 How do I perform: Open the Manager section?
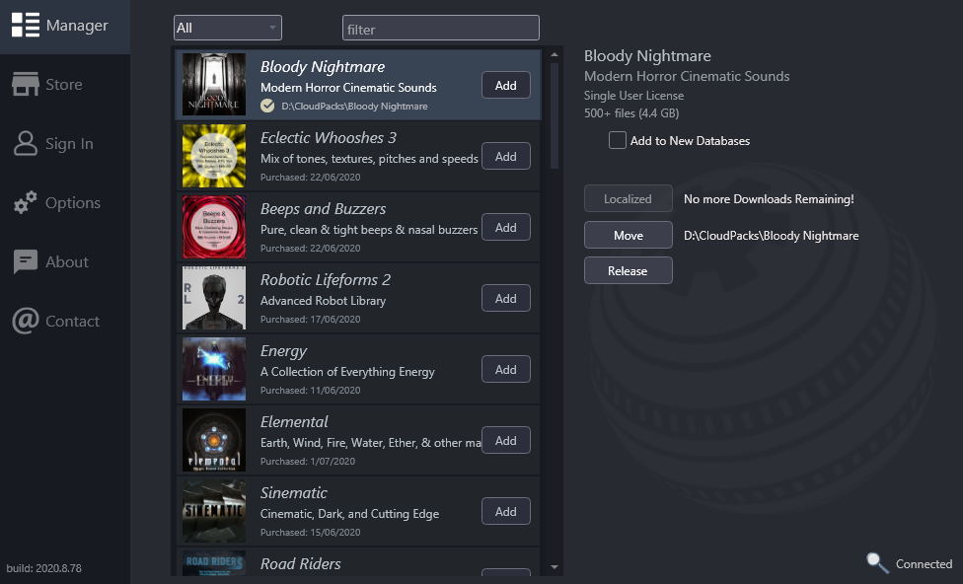(65, 26)
